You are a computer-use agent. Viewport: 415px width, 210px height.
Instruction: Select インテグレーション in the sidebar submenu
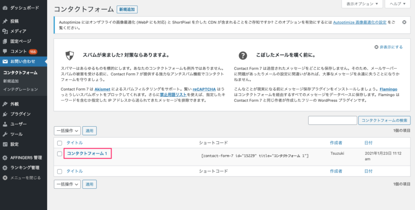[21, 89]
